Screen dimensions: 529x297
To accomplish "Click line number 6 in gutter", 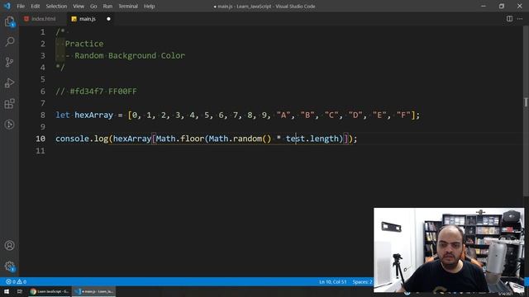I will point(42,92).
